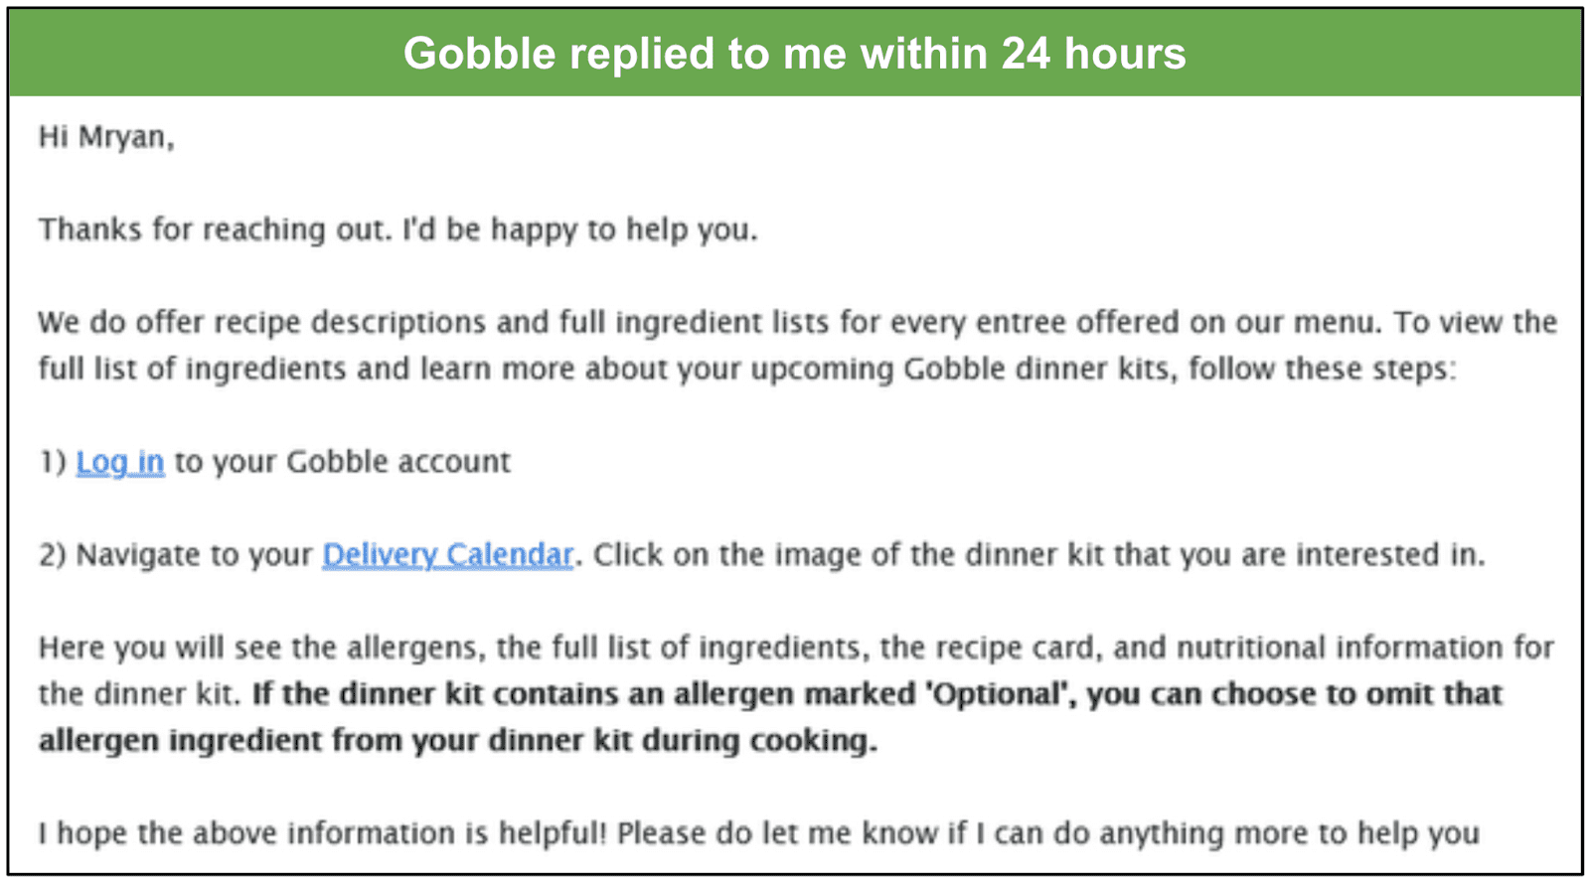This screenshot has height=882, width=1590.
Task: Click the green banner heading
Action: (x=794, y=54)
